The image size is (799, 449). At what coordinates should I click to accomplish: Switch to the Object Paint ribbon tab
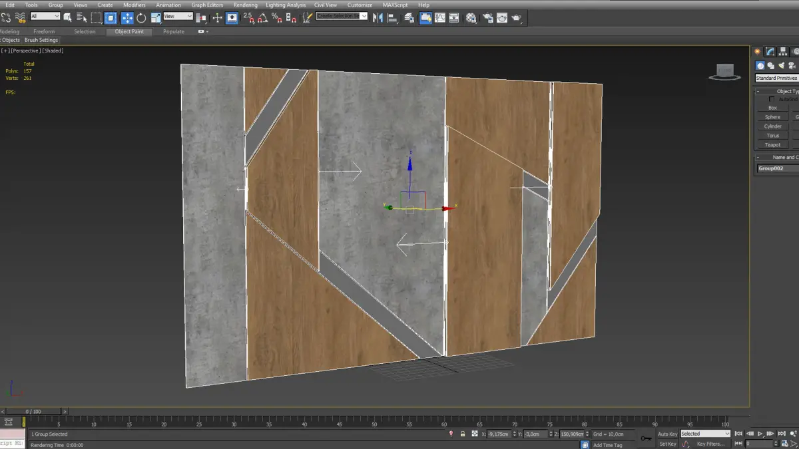129,31
